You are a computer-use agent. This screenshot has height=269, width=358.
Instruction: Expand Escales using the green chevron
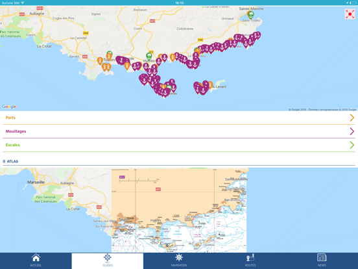pyautogui.click(x=352, y=145)
